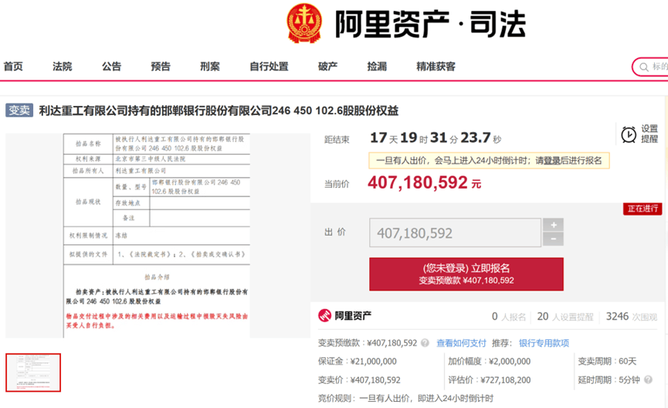Click the 阿里资产·司法 site title

(430, 24)
